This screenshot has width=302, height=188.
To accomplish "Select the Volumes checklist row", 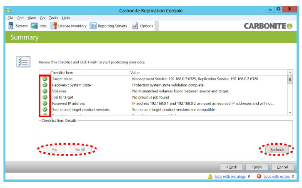I will click(163, 91).
